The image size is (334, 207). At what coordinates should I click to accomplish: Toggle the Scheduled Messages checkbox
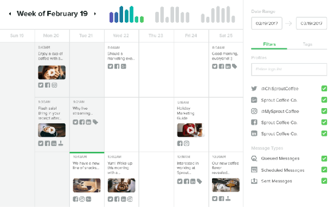click(x=324, y=170)
